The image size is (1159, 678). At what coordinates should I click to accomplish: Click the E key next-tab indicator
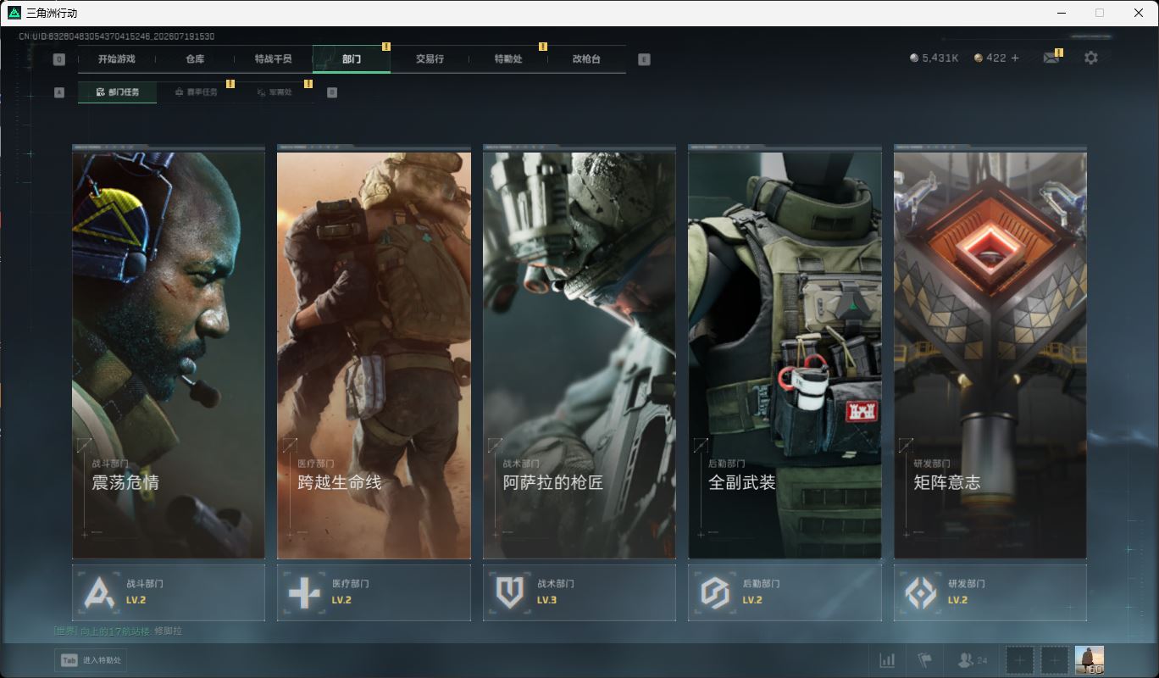[644, 59]
